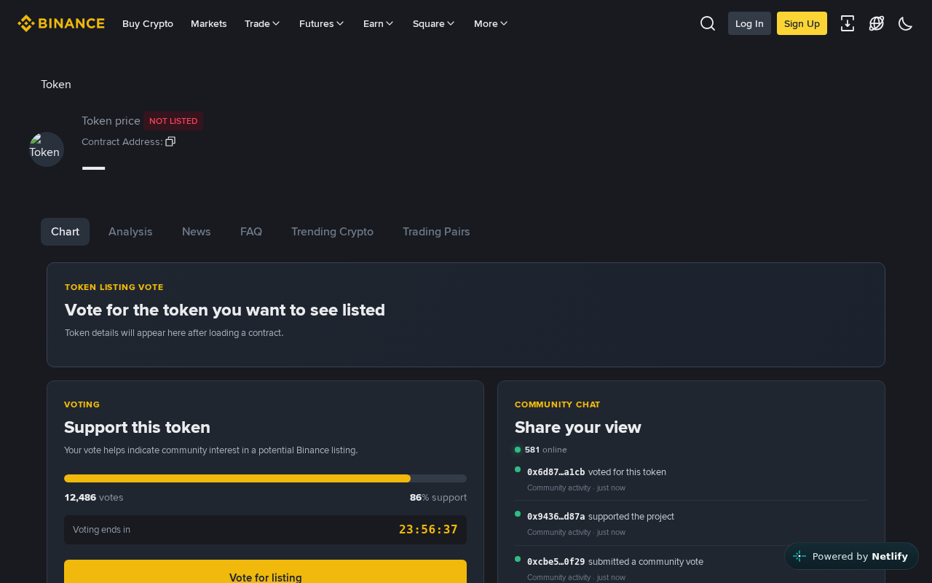Click the vote support progress bar

click(x=265, y=478)
